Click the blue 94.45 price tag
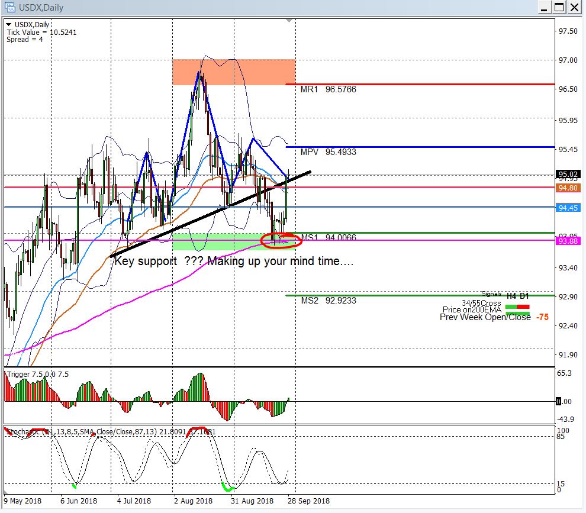Image resolution: width=586 pixels, height=513 pixels. (568, 208)
